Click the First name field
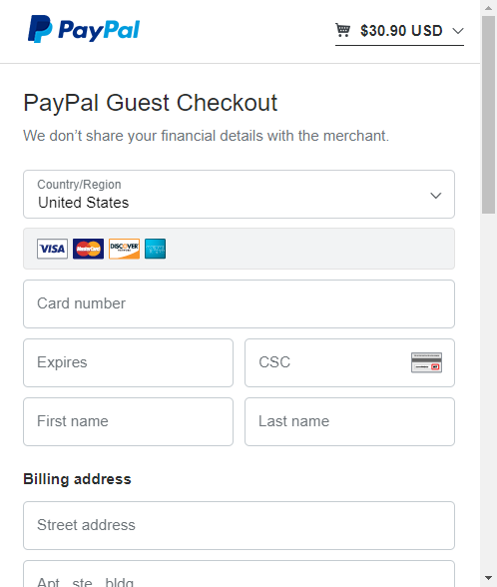Viewport: 497px width, 587px height. point(128,421)
